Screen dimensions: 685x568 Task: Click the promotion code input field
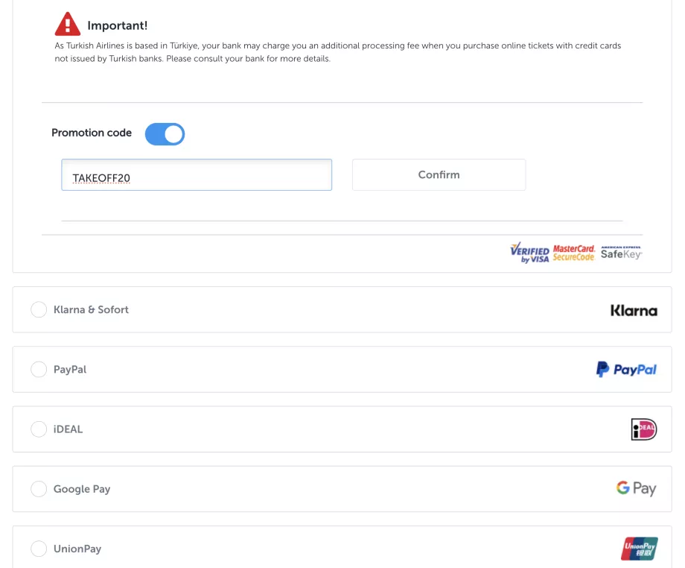[x=196, y=174]
